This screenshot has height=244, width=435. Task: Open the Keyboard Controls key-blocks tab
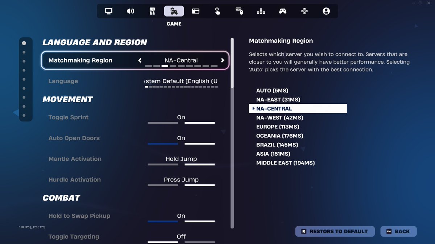click(261, 11)
